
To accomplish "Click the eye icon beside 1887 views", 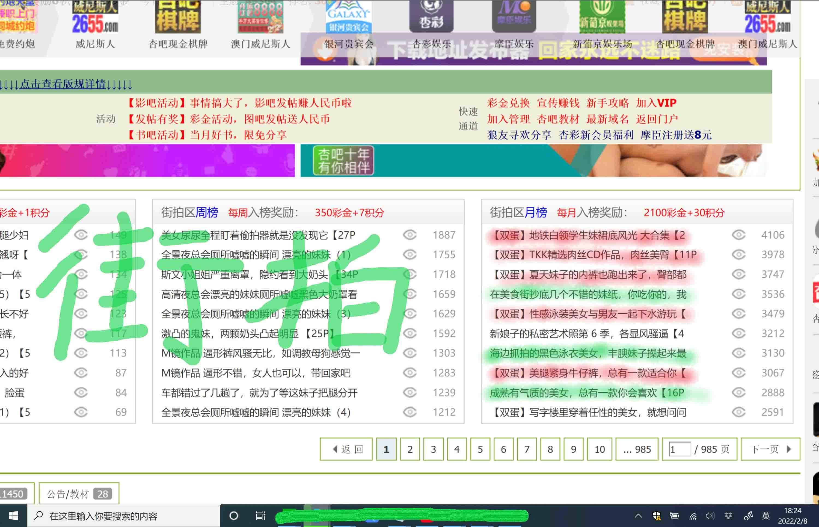I will [410, 235].
